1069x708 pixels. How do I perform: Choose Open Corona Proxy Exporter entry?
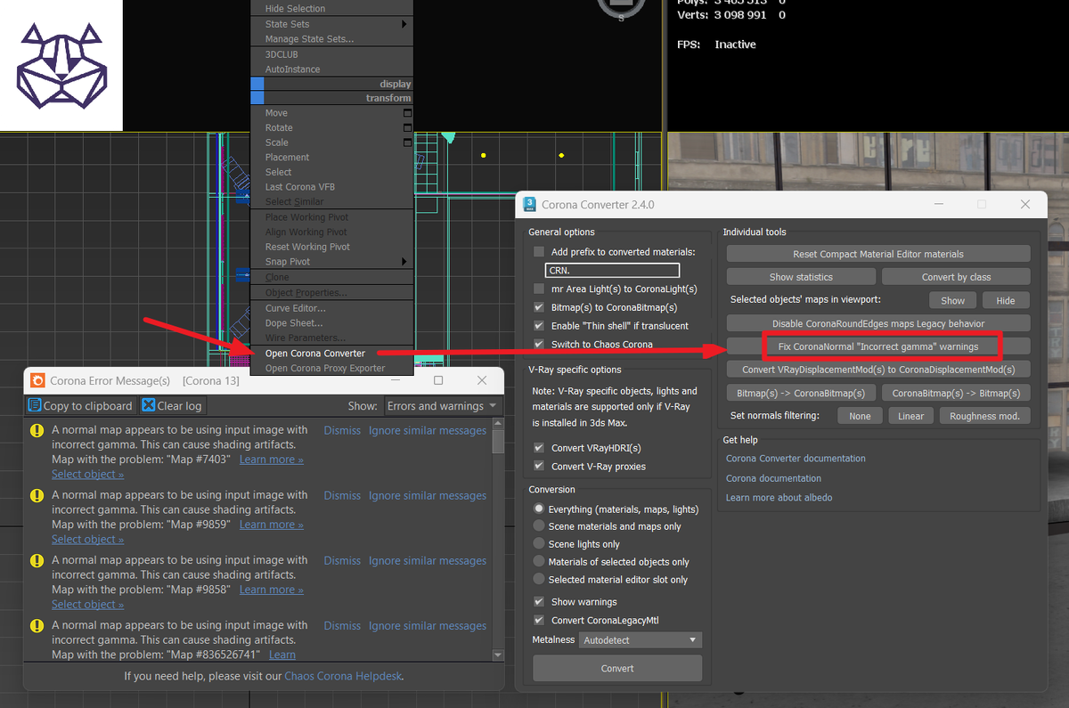tap(325, 369)
